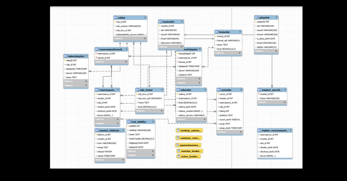
Task: Expand Triggers section of bakımtalepleri table
Action: pyautogui.click(x=86, y=85)
